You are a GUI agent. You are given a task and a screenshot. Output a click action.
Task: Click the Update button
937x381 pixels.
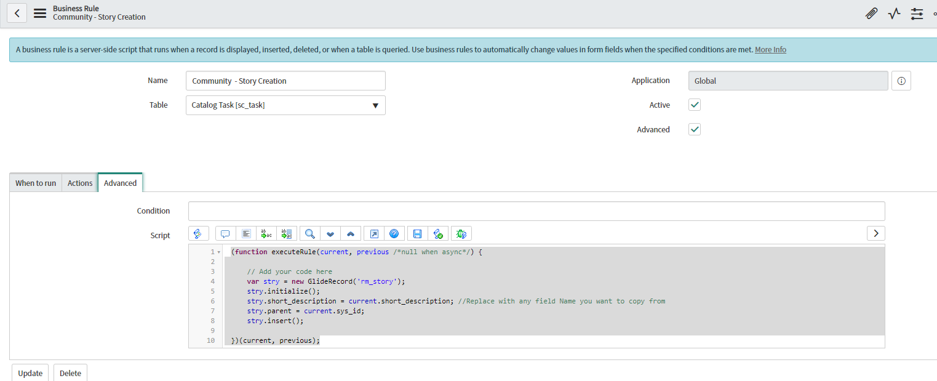tap(30, 373)
